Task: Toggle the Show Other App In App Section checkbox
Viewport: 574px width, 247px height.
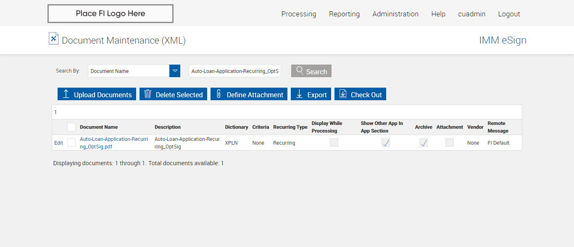Action: pos(386,143)
